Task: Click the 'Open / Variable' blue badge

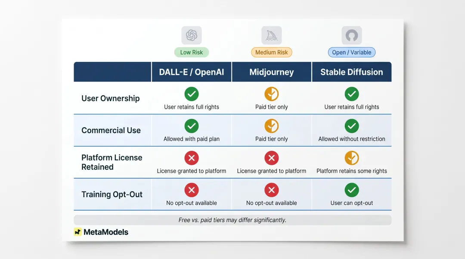Action: [x=352, y=52]
